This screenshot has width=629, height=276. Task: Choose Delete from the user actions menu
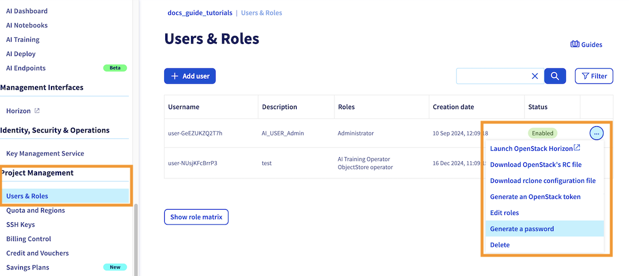coord(500,245)
